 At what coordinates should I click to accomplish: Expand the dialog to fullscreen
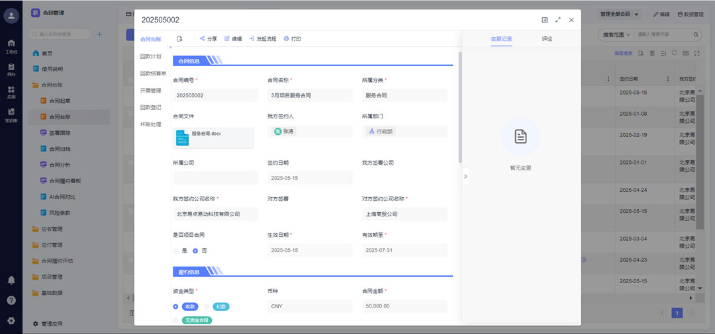558,20
